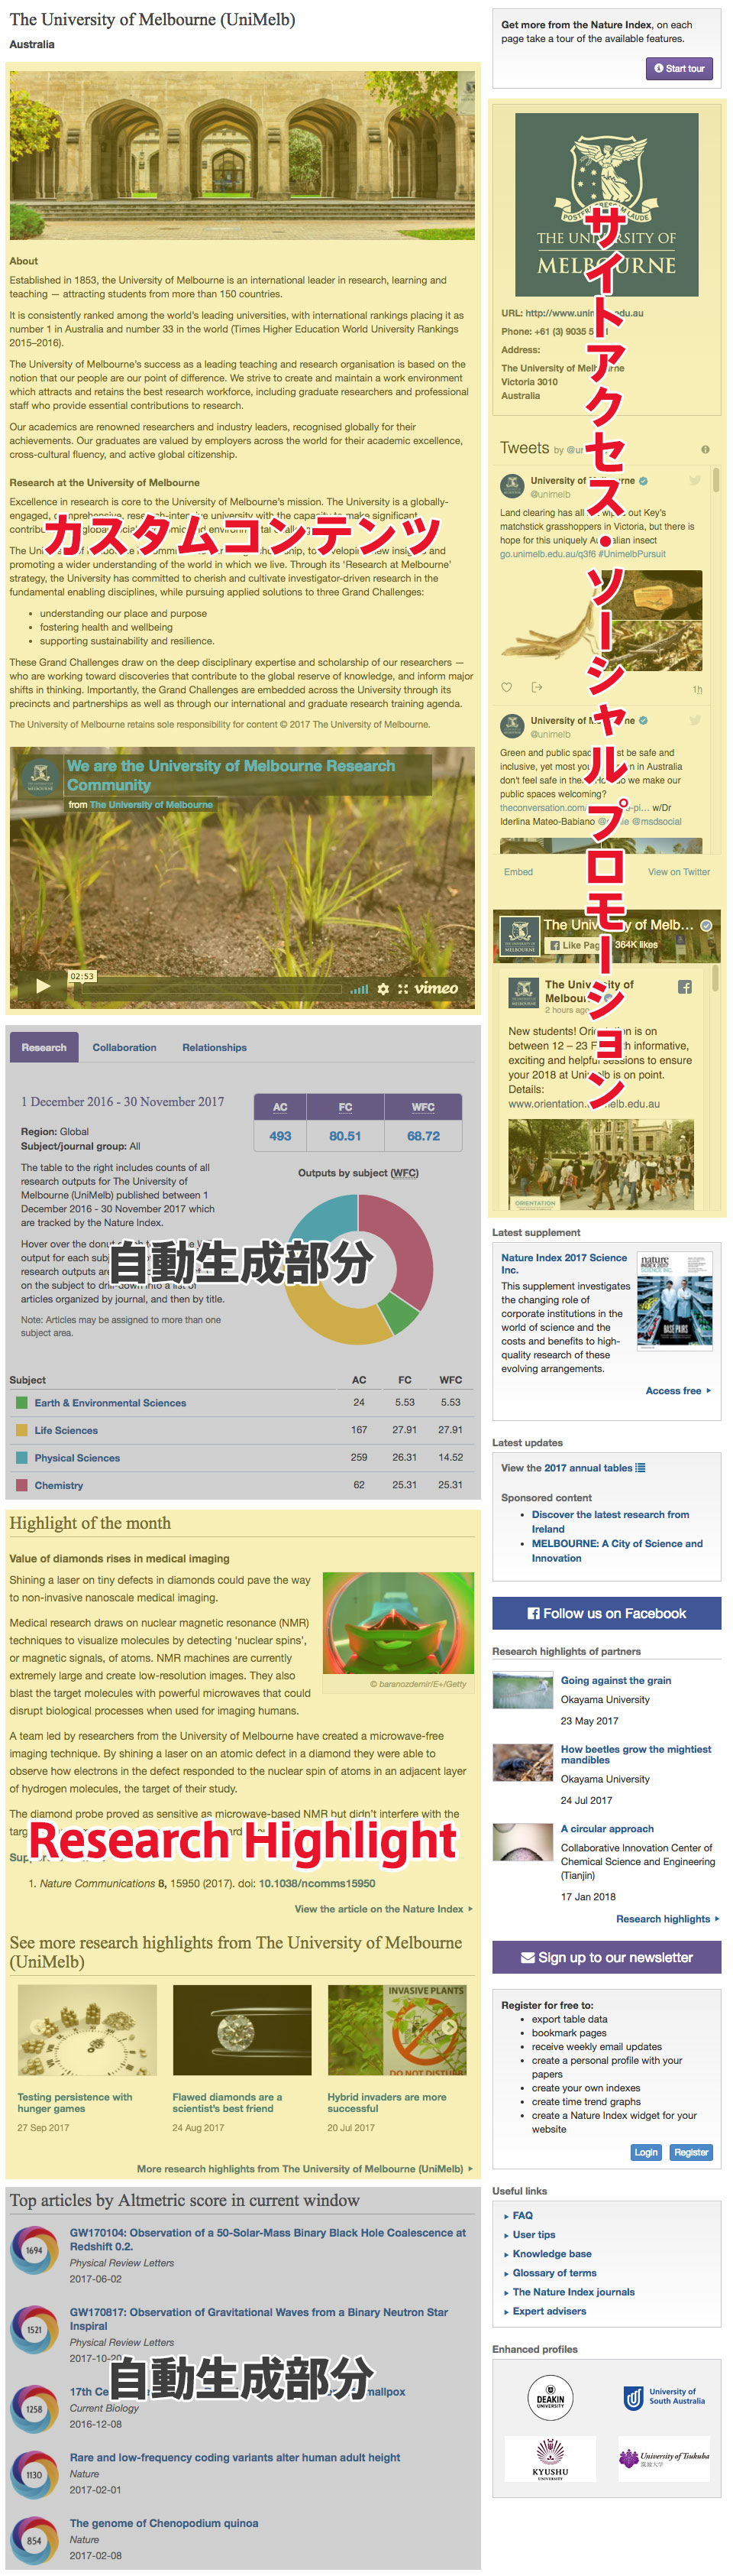The image size is (733, 2576).
Task: Open the Knowledge base link
Action: (x=551, y=2253)
